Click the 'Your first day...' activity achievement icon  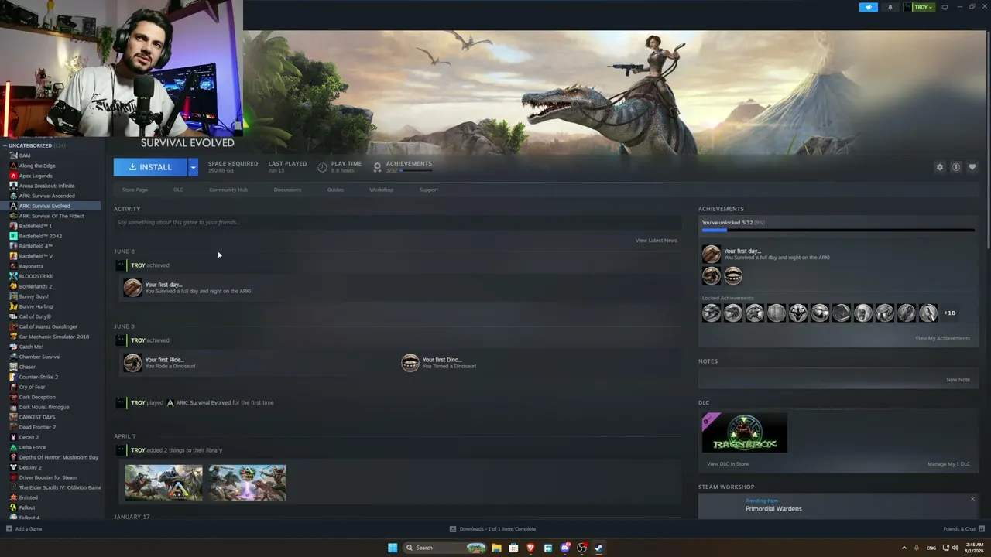132,288
